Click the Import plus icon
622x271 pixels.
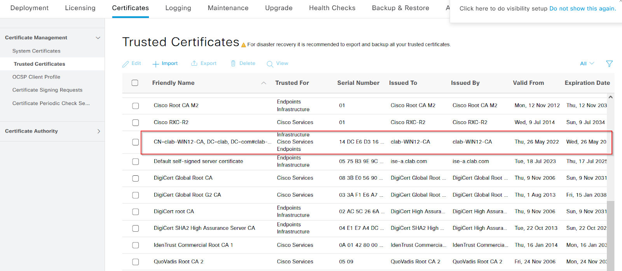coord(155,64)
